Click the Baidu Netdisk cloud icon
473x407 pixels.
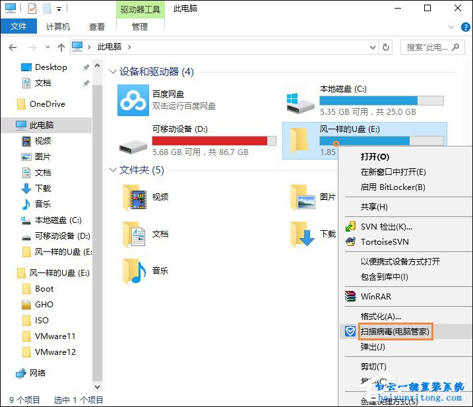click(133, 100)
